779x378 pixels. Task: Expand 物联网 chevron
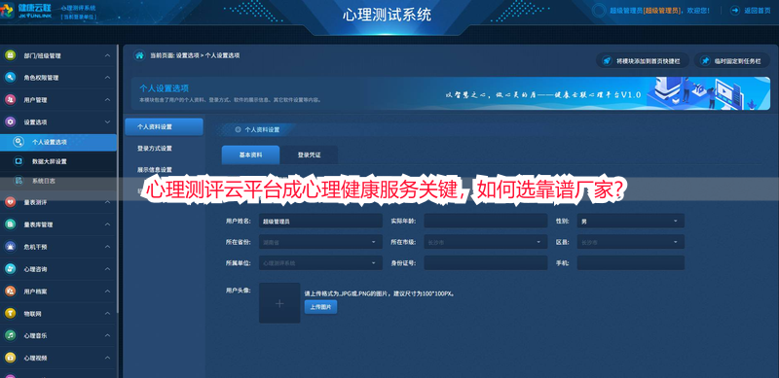click(x=107, y=314)
